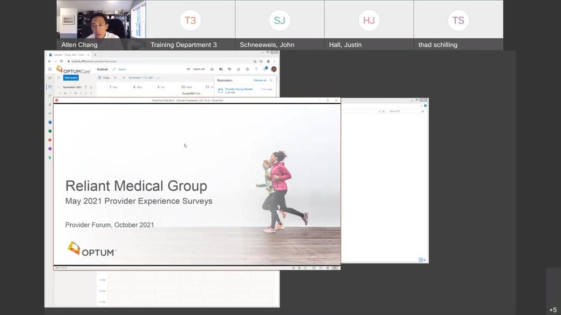This screenshot has height=315, width=561.
Task: Open the Provider Survey Results reminder
Action: coord(238,90)
